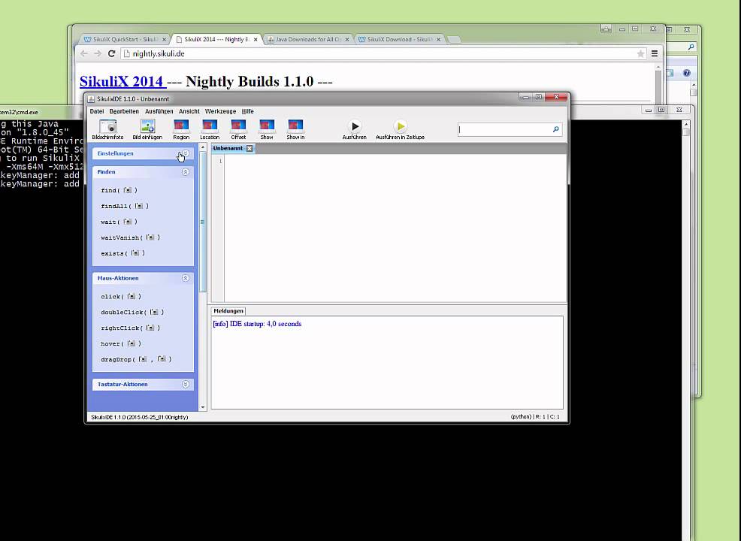Click the Show toolbar icon

[x=267, y=129]
